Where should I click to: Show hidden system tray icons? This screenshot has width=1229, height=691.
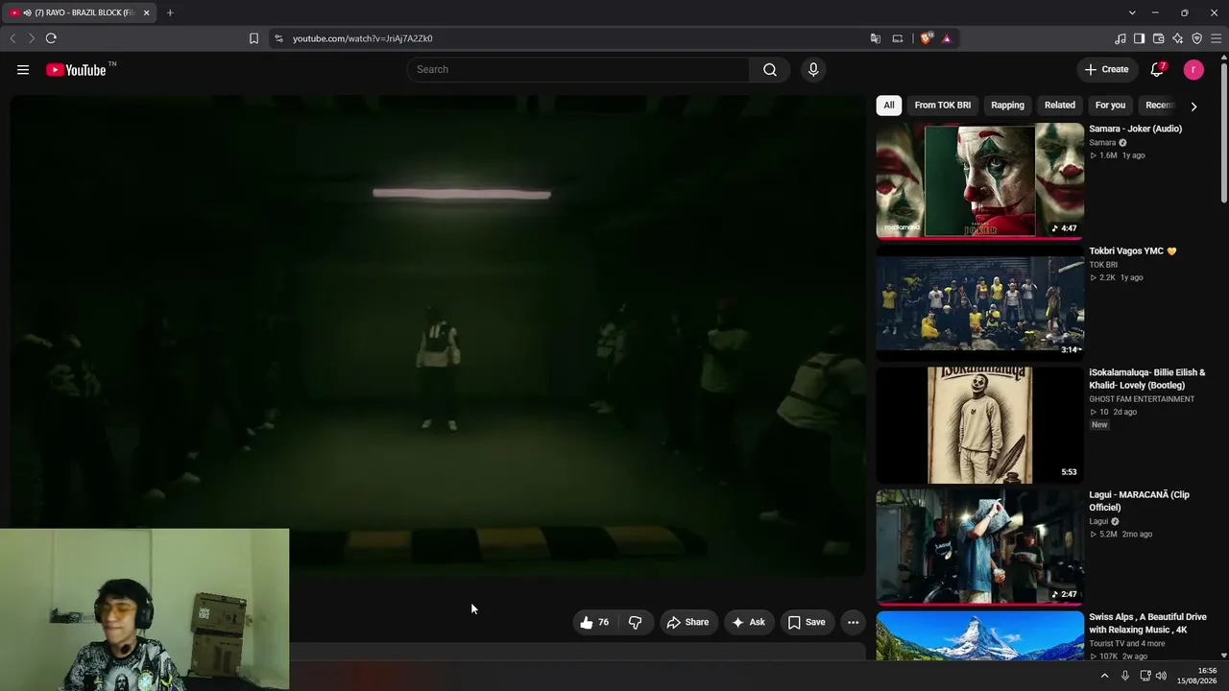(1104, 676)
